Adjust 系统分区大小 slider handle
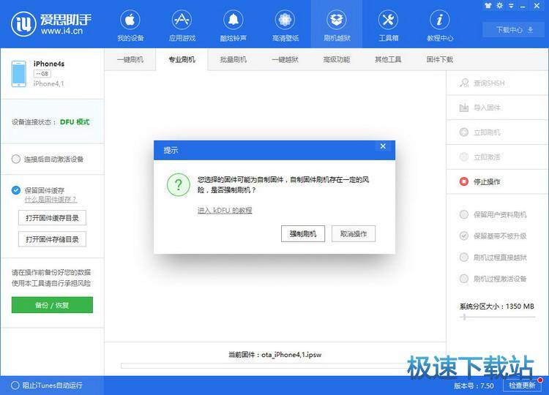Viewport: 549px width, 395px height. point(464,317)
